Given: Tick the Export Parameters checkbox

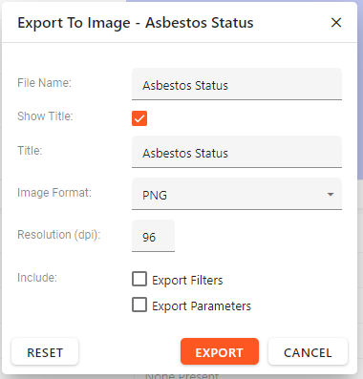Looking at the screenshot, I should tap(139, 305).
